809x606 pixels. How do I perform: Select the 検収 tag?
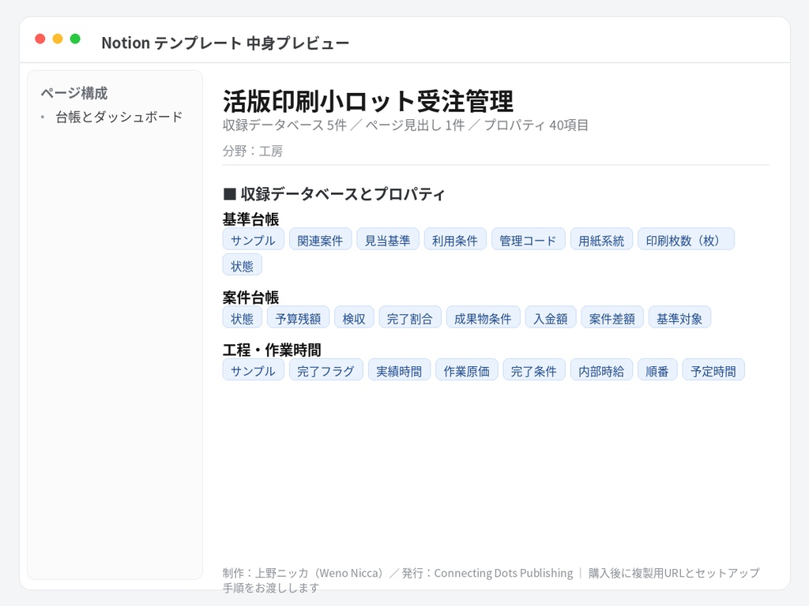(x=355, y=317)
